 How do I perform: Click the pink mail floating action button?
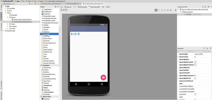103,78
